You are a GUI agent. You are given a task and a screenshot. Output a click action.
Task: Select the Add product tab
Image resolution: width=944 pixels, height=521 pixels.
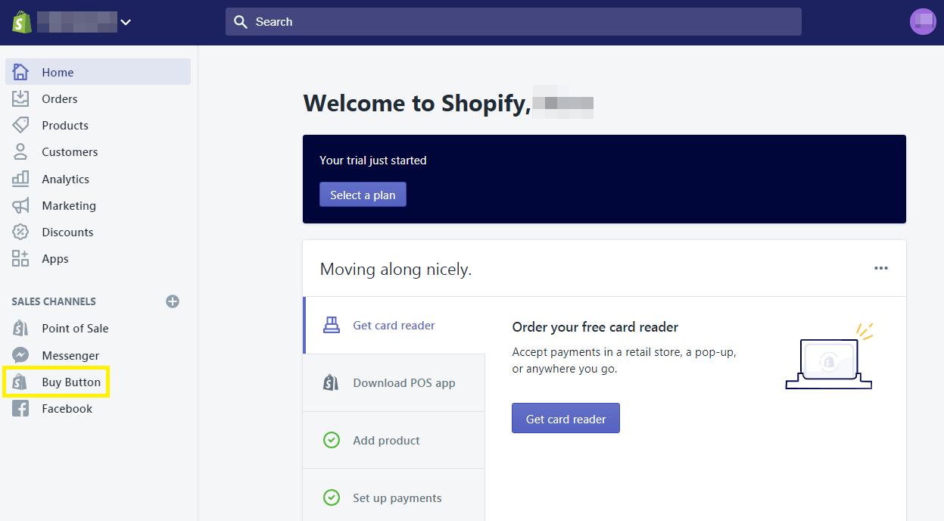[394, 440]
